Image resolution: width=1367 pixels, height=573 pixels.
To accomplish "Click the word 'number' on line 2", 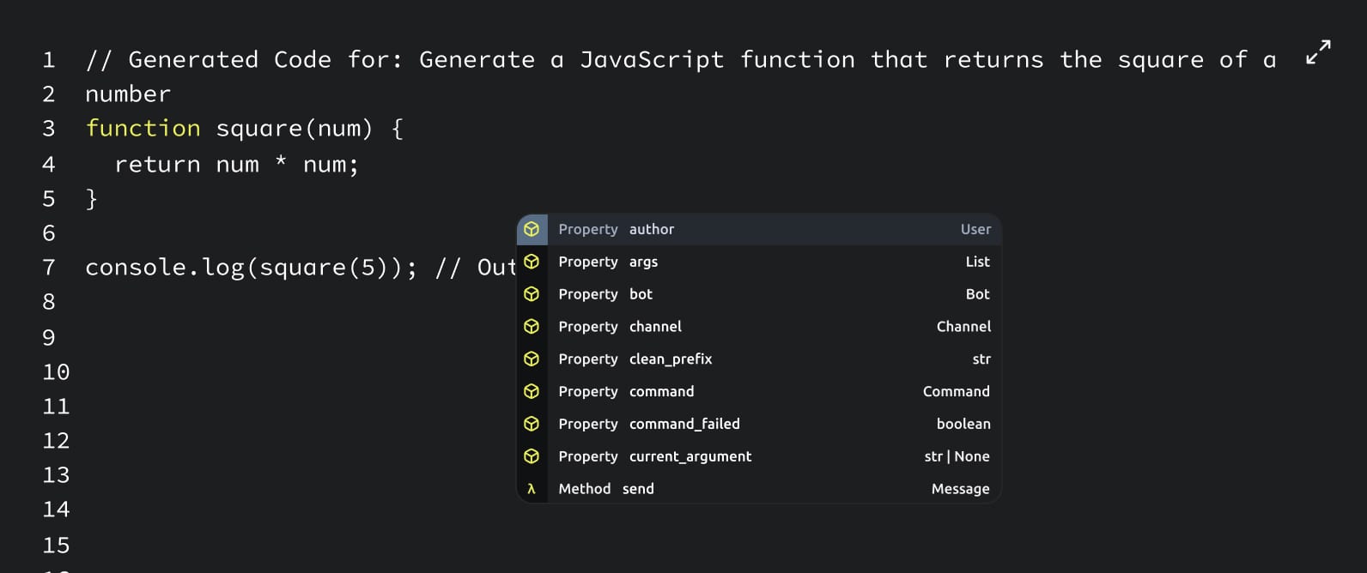I will click(x=128, y=94).
